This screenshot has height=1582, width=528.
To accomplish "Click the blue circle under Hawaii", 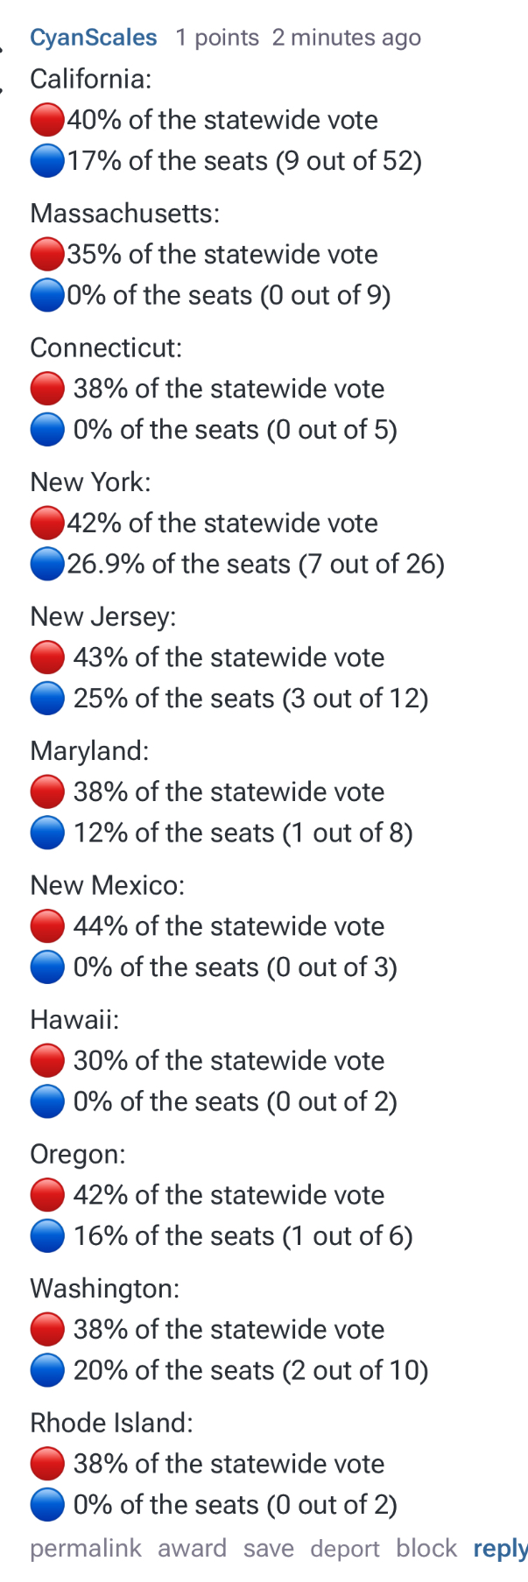I will tap(47, 1101).
